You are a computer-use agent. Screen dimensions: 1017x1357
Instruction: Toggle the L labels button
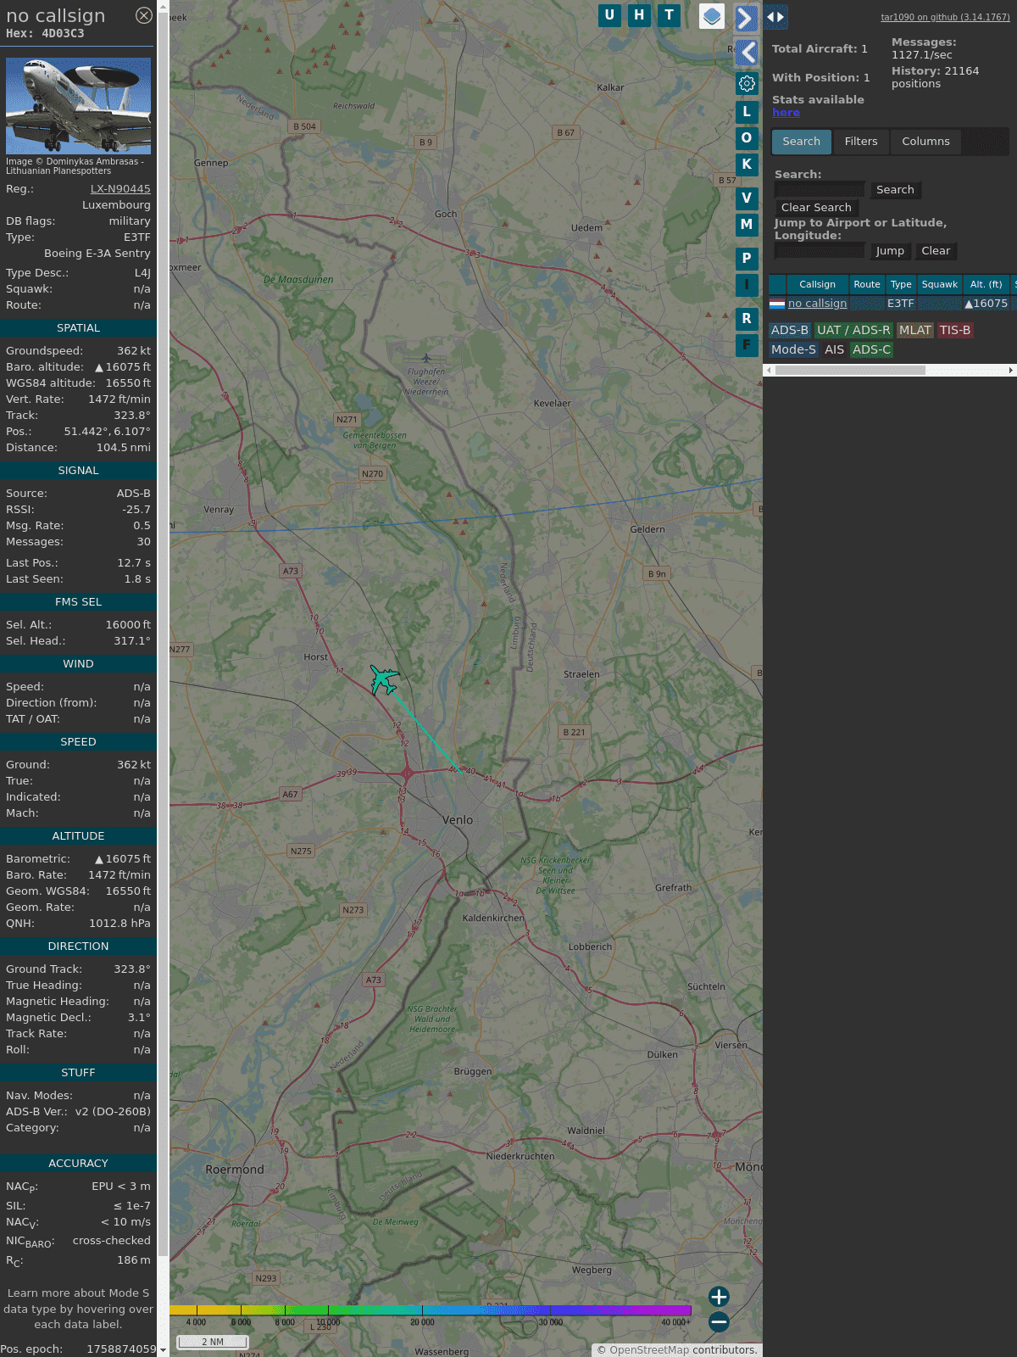pos(747,112)
